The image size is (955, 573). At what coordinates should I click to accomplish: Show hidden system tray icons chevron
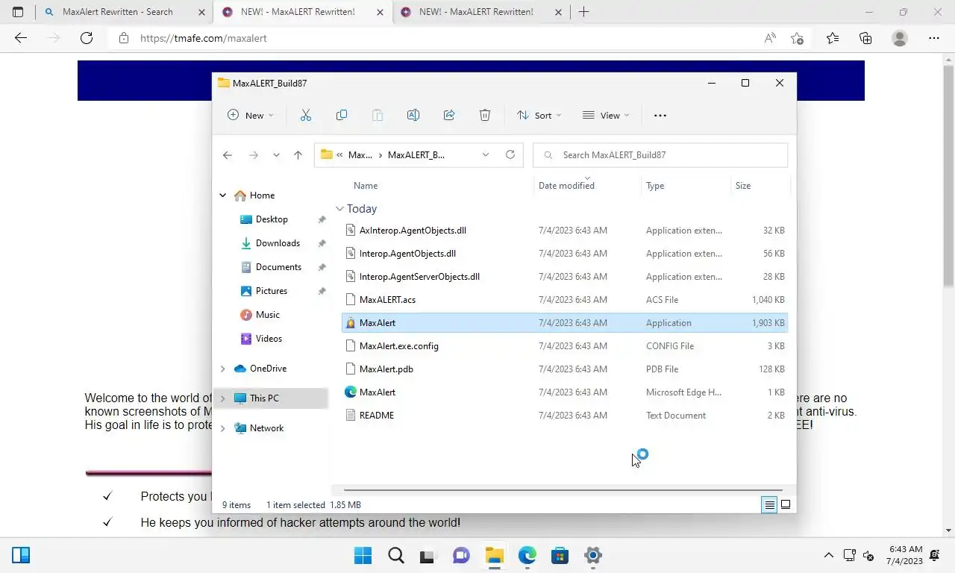[829, 555]
